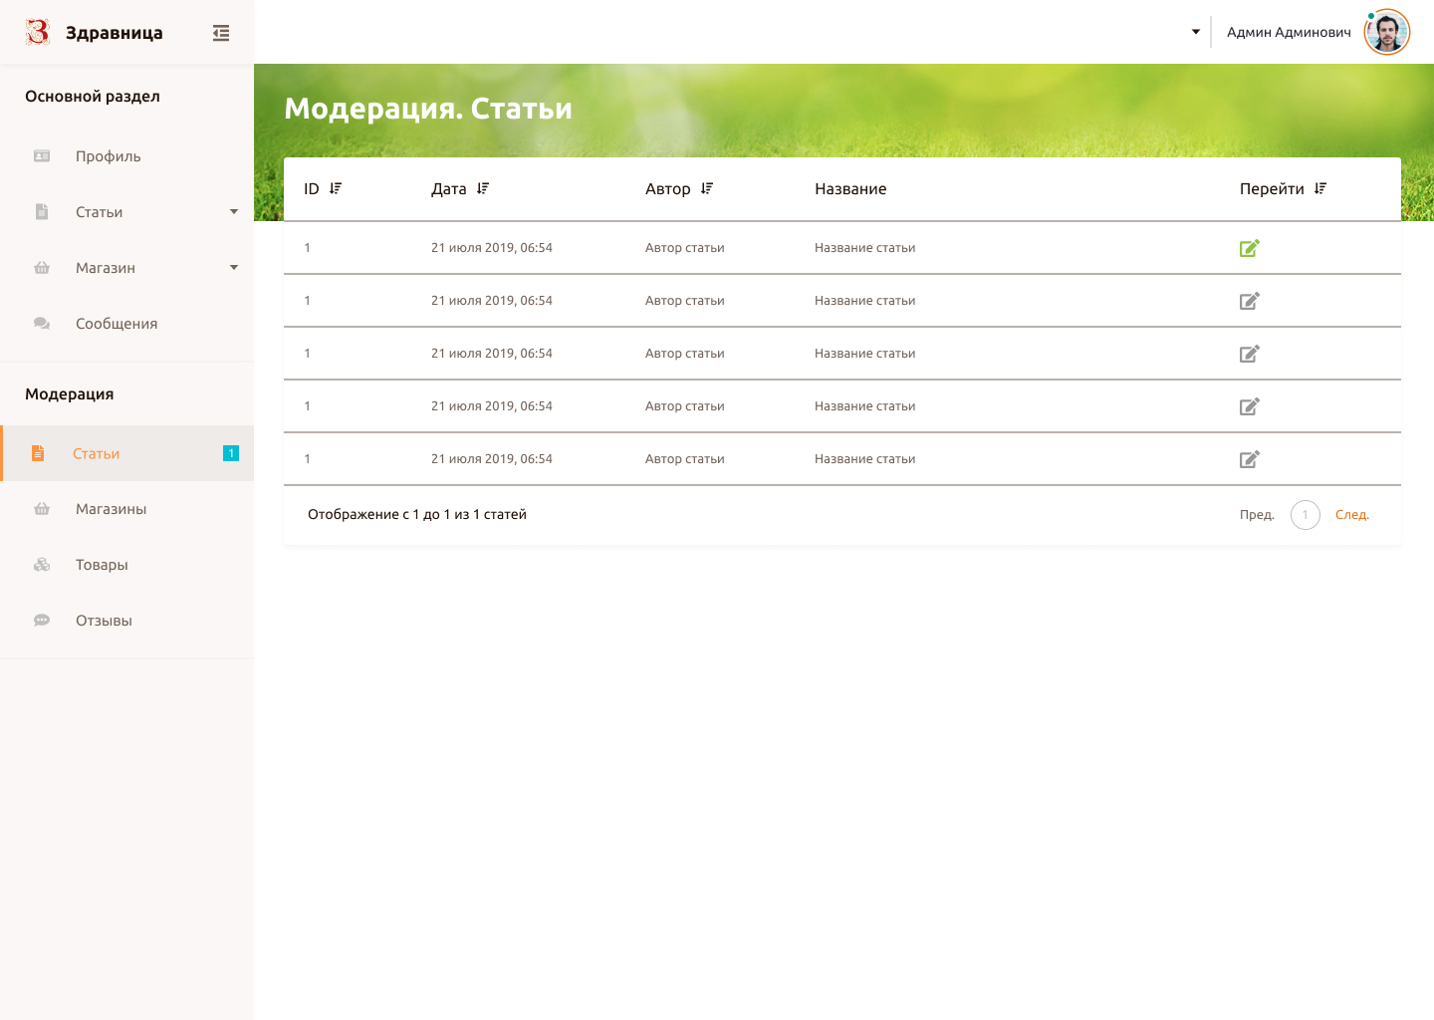Go to previous page via Пред.
Image resolution: width=1434 pixels, height=1020 pixels.
(x=1257, y=515)
